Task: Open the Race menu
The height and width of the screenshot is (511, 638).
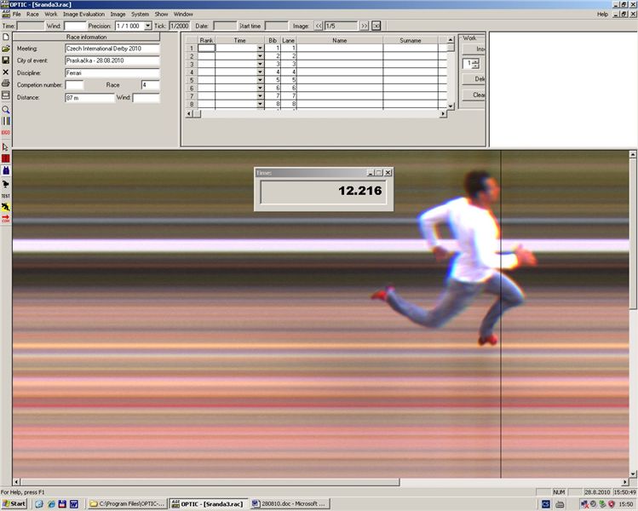Action: [32, 14]
